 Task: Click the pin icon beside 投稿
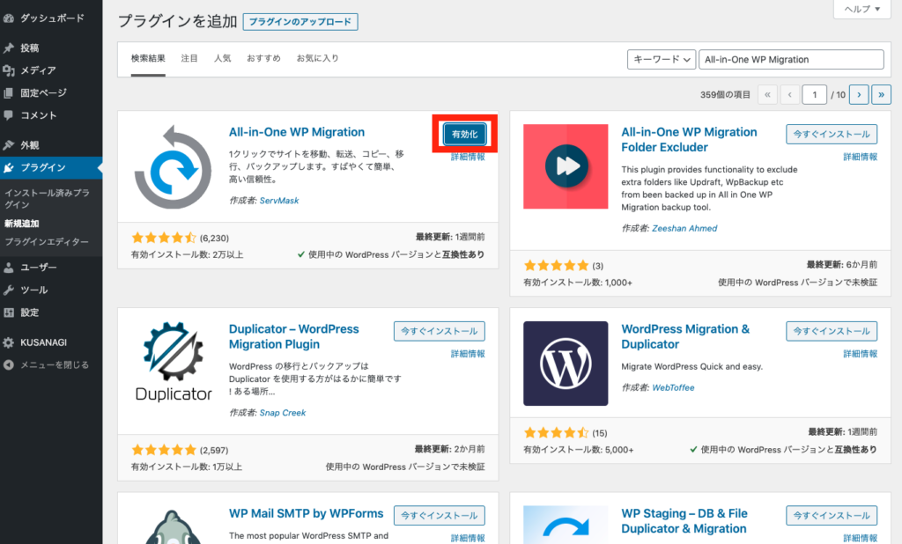click(x=8, y=48)
